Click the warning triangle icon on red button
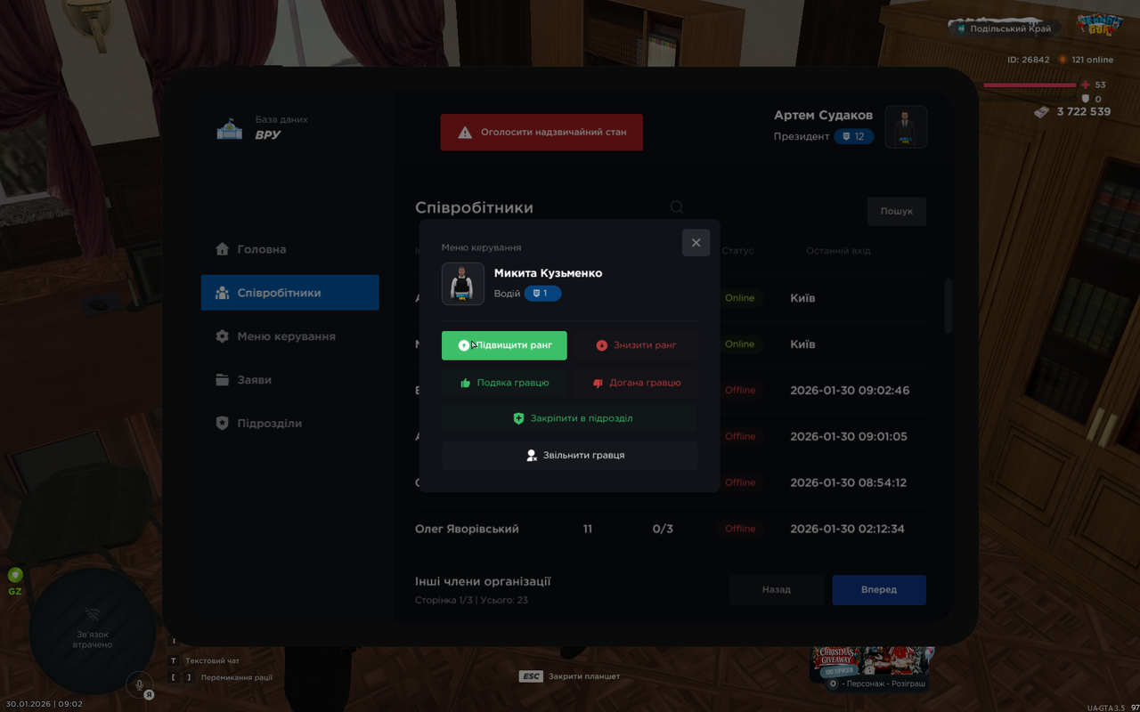 point(465,133)
